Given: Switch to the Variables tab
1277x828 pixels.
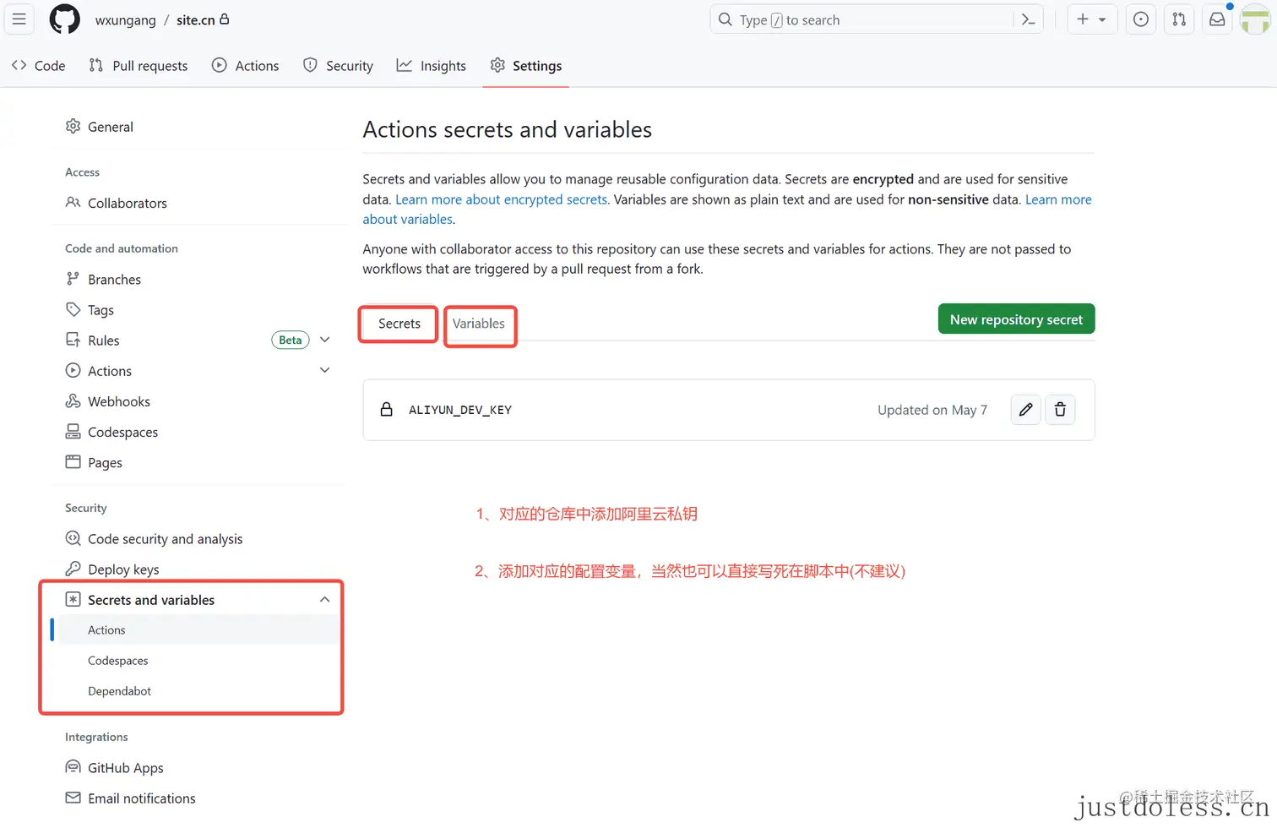Looking at the screenshot, I should coord(479,323).
